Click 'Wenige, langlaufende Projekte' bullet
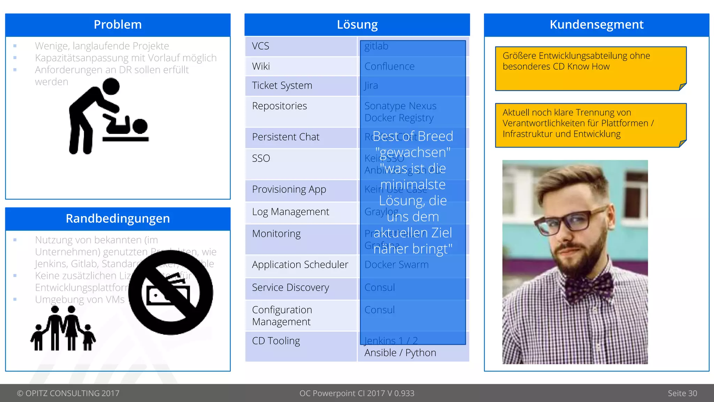Image resolution: width=714 pixels, height=402 pixels. [x=102, y=46]
